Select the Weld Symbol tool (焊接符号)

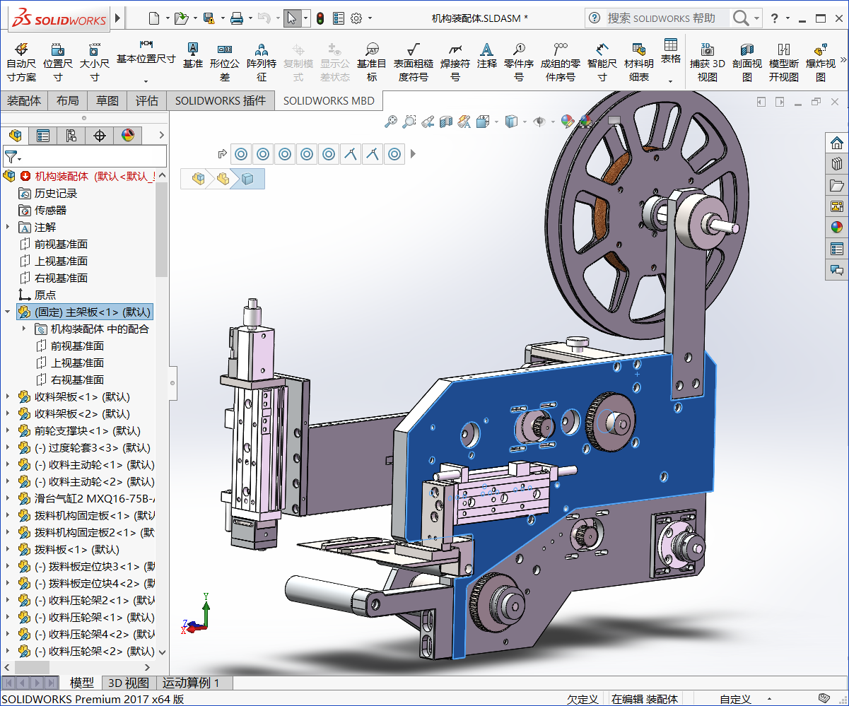[455, 61]
